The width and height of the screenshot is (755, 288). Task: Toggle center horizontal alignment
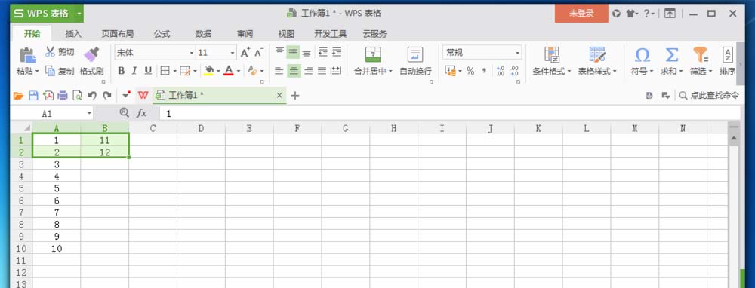tap(294, 71)
